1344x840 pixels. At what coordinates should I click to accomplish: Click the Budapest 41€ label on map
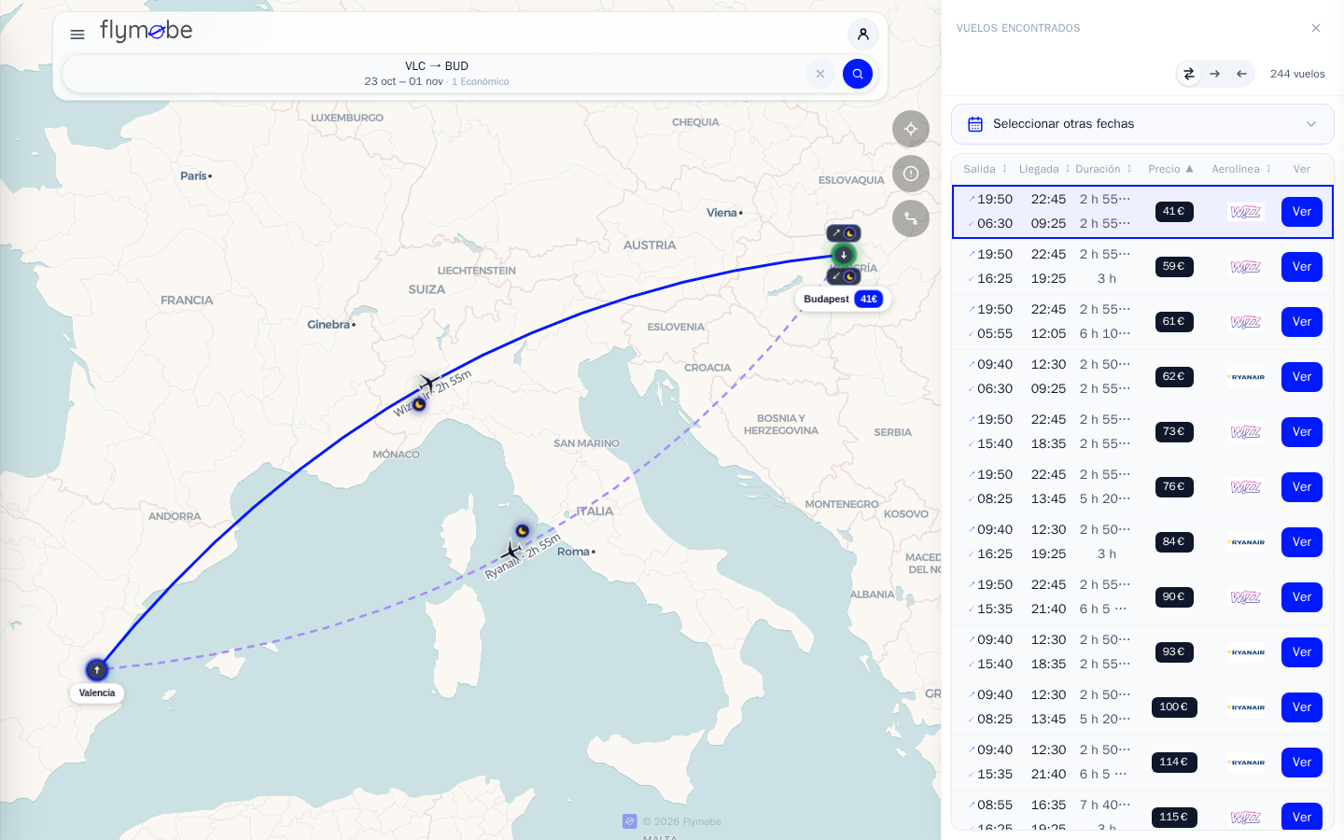pos(843,300)
